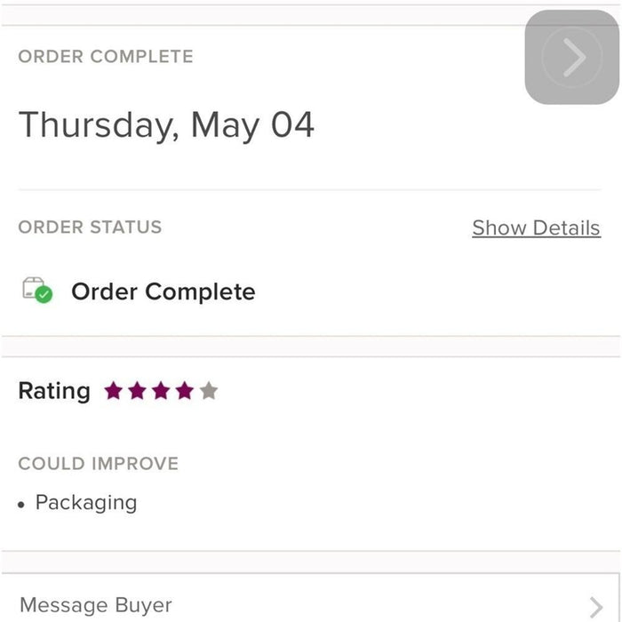The image size is (622, 622).
Task: Click the bullet point before Packaging
Action: coord(21,504)
